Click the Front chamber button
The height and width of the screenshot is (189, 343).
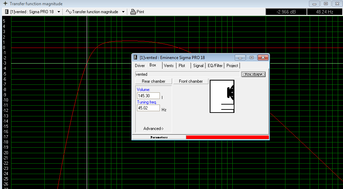[191, 81]
